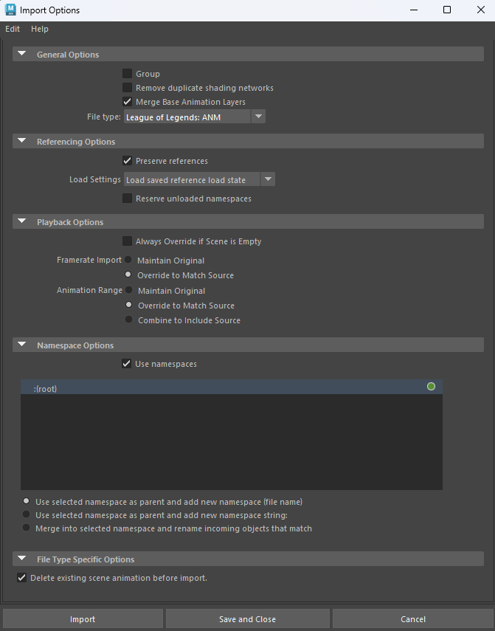The image size is (495, 631).
Task: Collapse the Playback Options section
Action: 22,221
